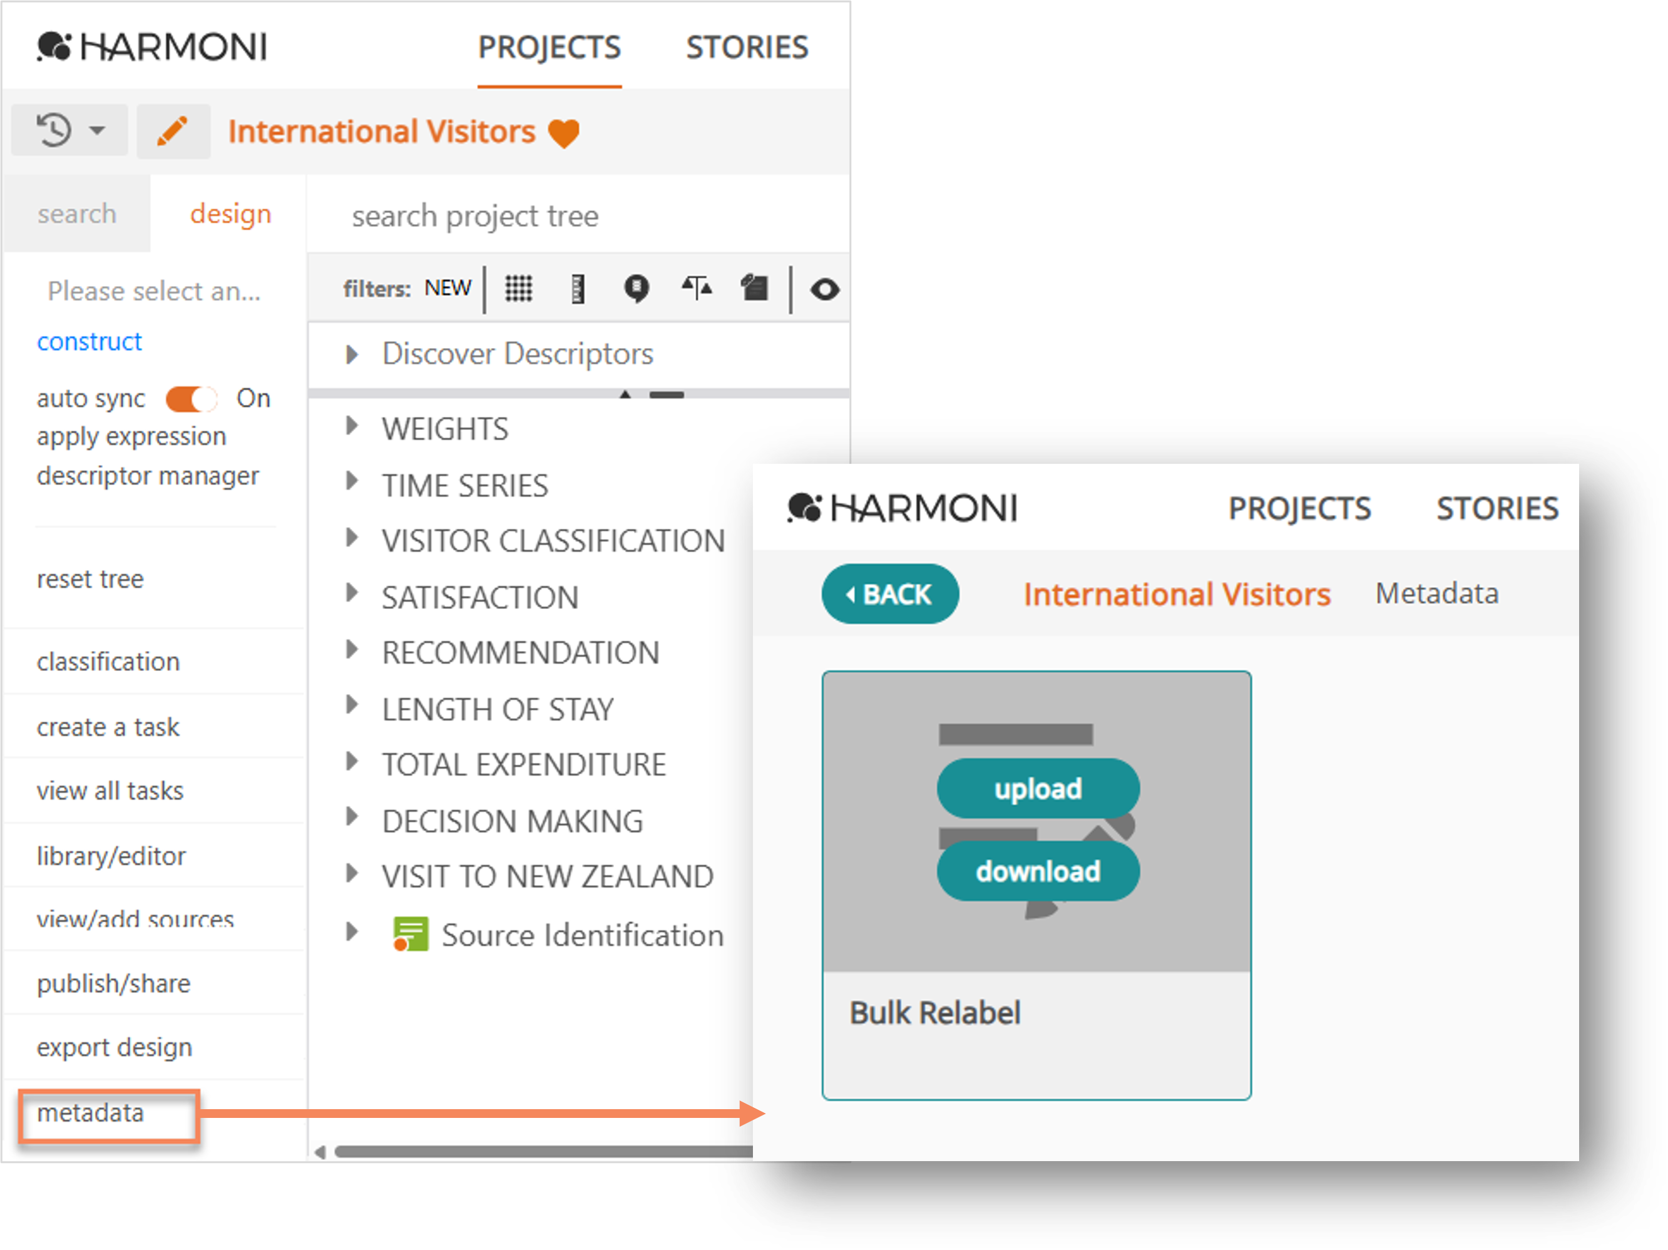Expand the RECOMMENDATION tree node
Image resolution: width=1668 pixels, height=1250 pixels.
tap(351, 650)
